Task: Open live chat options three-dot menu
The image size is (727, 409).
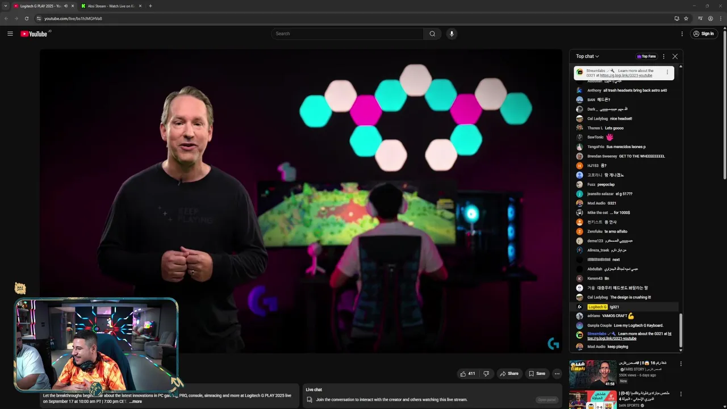Action: pyautogui.click(x=663, y=56)
